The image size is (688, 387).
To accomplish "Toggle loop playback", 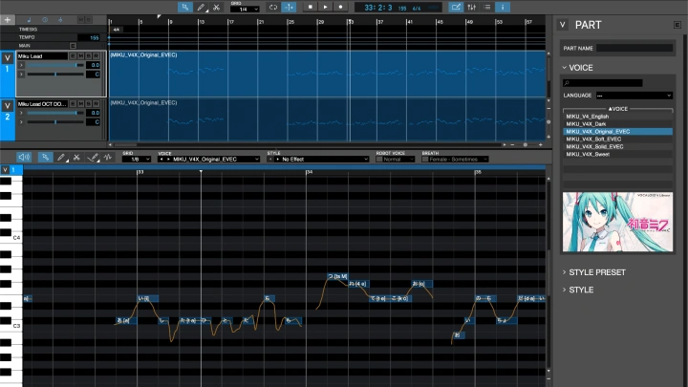I will (x=273, y=7).
